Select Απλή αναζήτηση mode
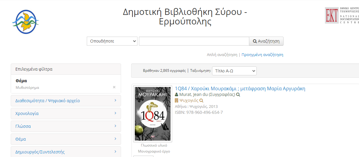Screen dimensions: 359x157 [x=222, y=55]
